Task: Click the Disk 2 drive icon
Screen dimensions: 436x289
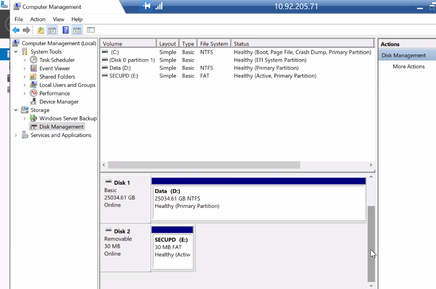Action: [x=108, y=230]
